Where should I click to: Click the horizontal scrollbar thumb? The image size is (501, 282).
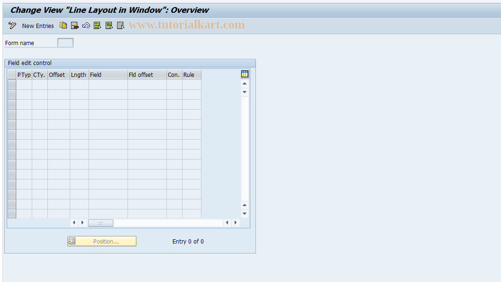point(100,223)
